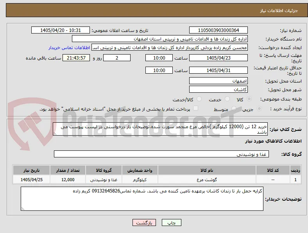Click the remaining time counter 21:43:57
This screenshot has height=233, width=308.
[x=76, y=58]
